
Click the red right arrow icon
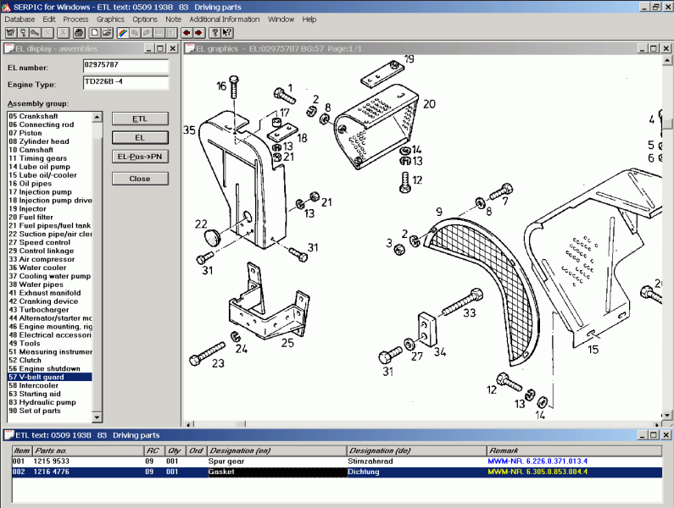pyautogui.click(x=198, y=33)
